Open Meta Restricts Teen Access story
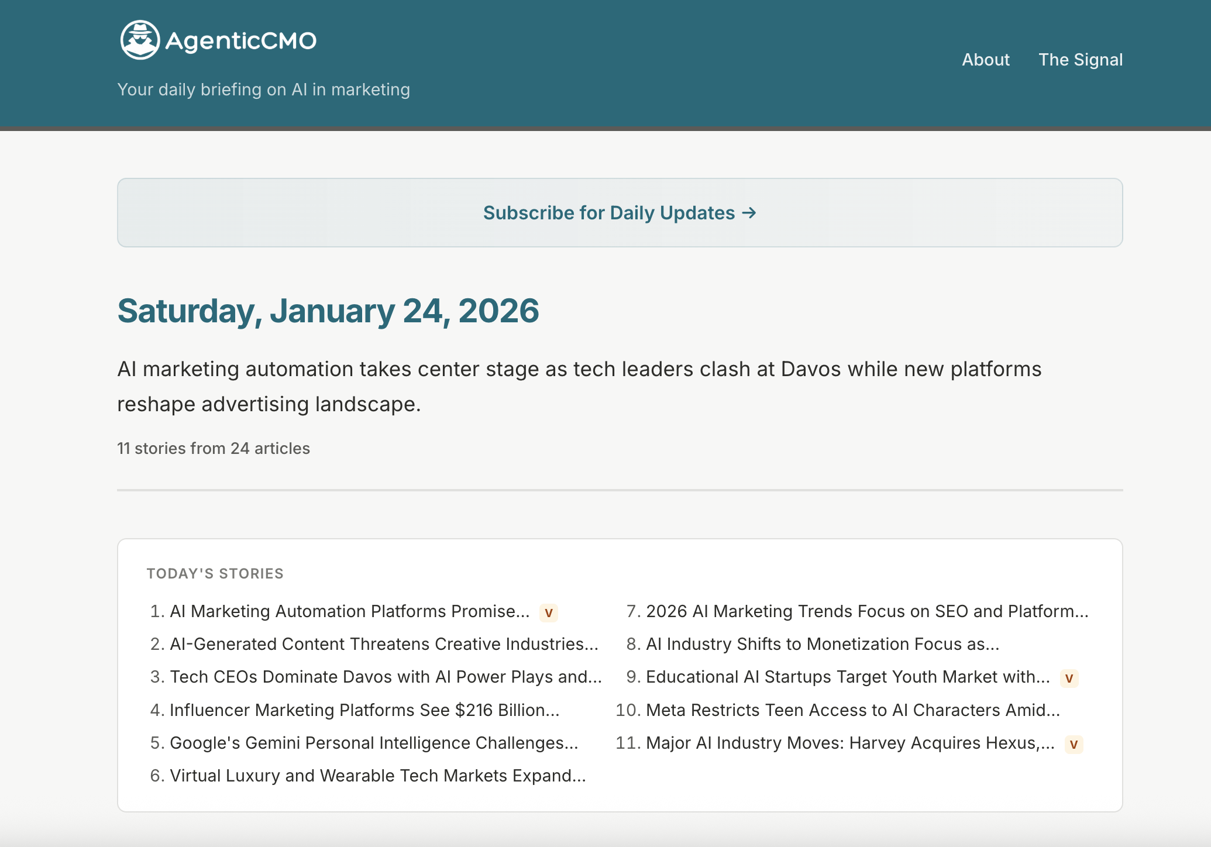This screenshot has height=847, width=1211. (x=852, y=710)
